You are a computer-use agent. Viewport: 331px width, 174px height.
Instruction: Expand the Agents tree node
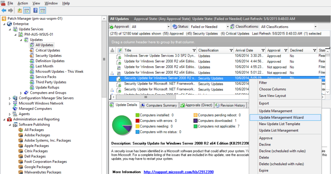10,114
